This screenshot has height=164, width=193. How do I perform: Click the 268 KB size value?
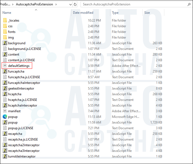point(157,94)
